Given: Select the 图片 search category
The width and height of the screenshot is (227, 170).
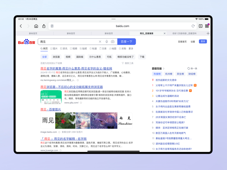Looking at the screenshot, I should (x=54, y=48).
